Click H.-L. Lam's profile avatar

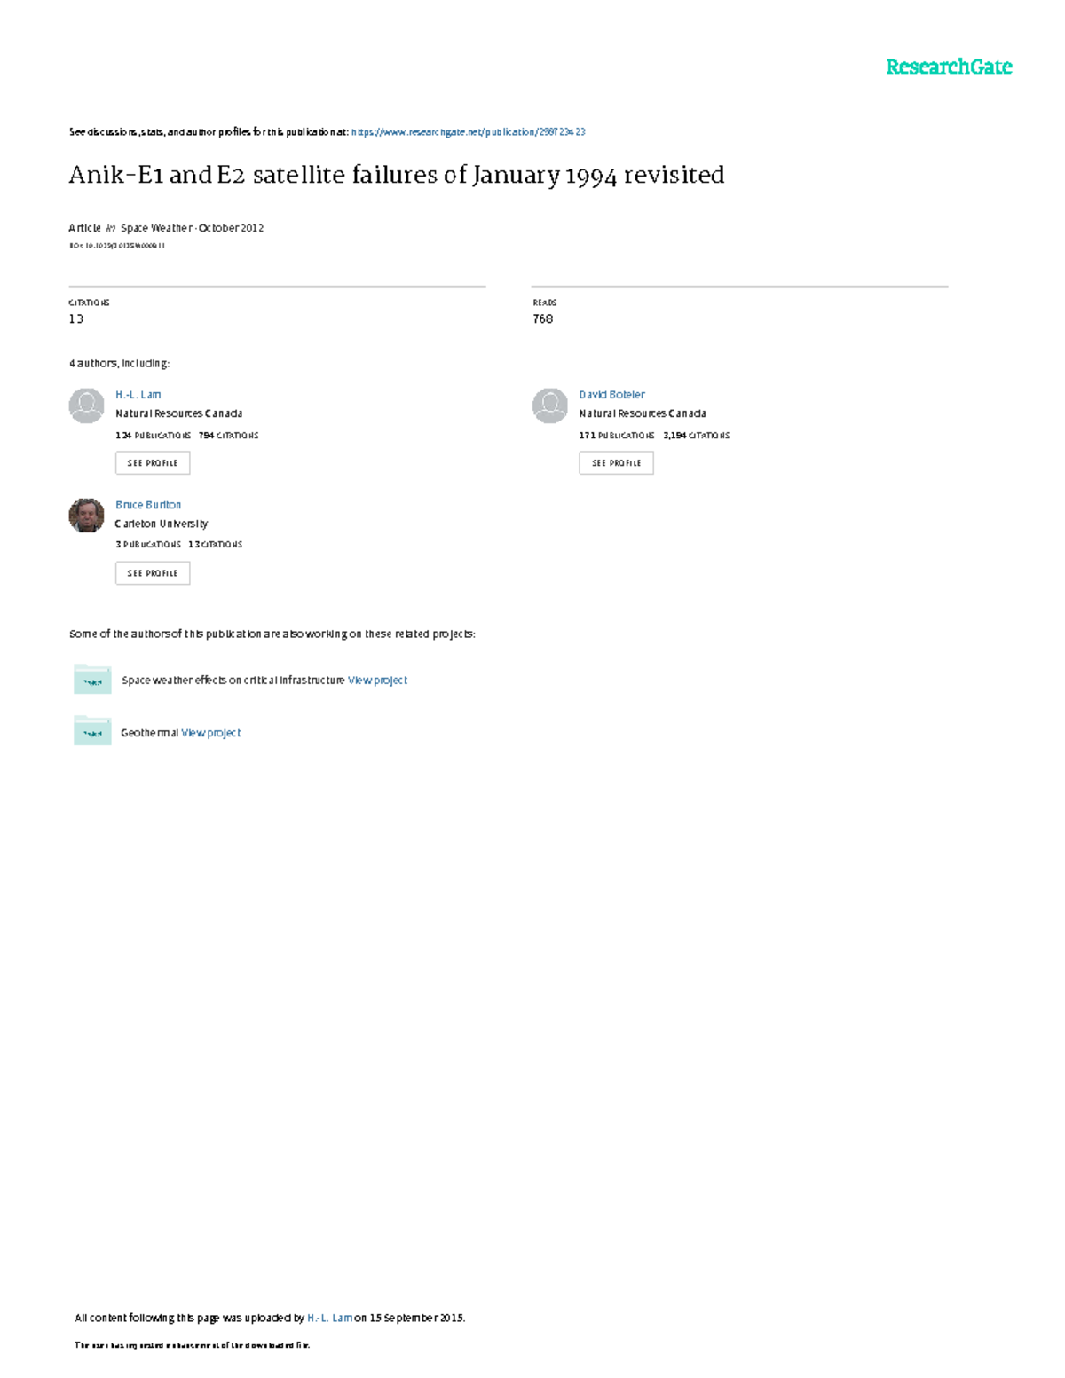tap(86, 406)
